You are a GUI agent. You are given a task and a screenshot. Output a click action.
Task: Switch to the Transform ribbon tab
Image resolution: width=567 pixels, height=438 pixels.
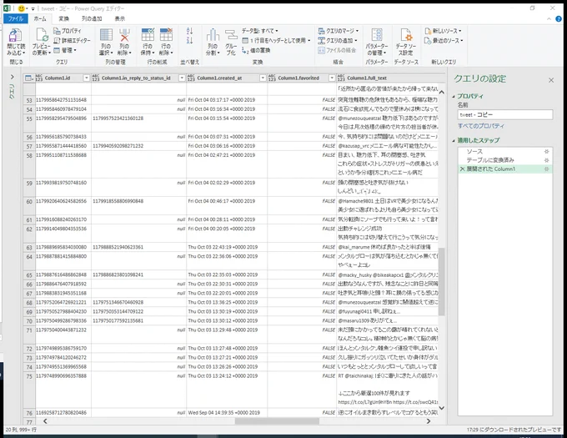(63, 19)
